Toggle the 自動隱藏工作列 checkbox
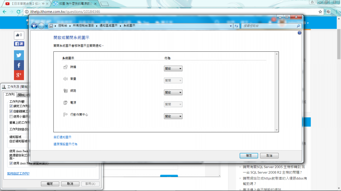Image resolution: width=341 pixels, height=191 pixels. 11,111
